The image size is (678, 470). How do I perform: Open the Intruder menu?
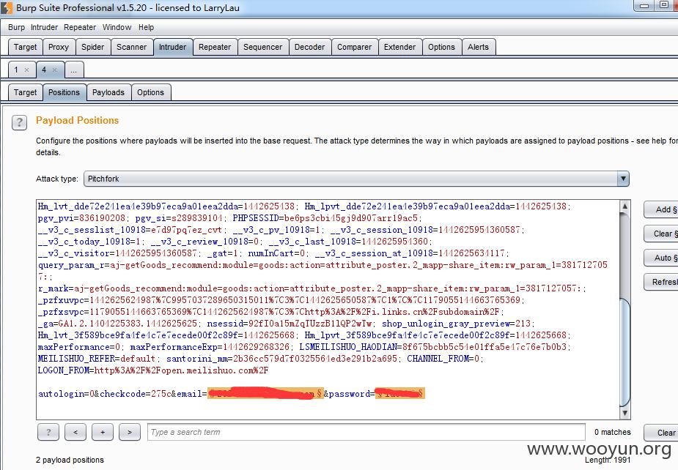pos(44,27)
